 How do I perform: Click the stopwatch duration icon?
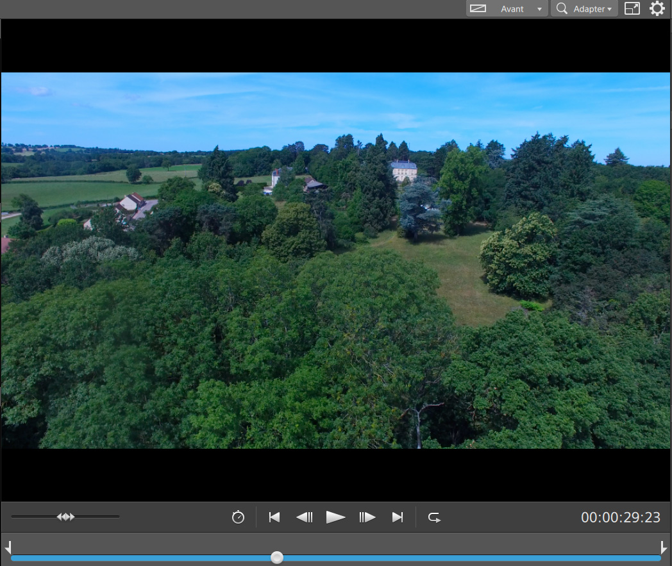tap(238, 517)
